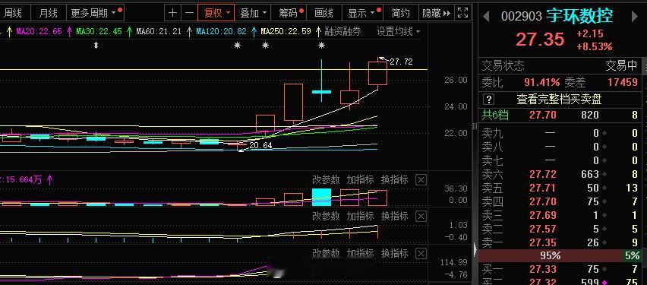Switch to 周线 weekly period tab
The image size is (647, 285).
pos(13,13)
